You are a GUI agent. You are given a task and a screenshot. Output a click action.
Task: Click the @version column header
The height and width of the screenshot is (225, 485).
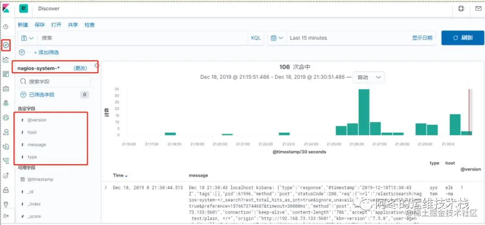471,169
